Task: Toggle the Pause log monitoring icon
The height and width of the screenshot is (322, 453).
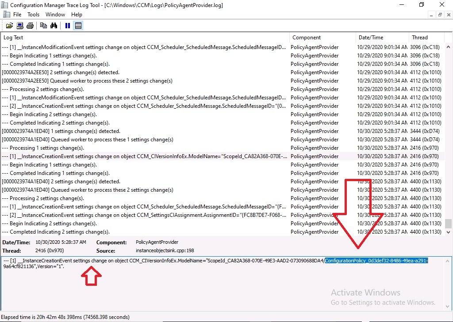Action: [68, 26]
